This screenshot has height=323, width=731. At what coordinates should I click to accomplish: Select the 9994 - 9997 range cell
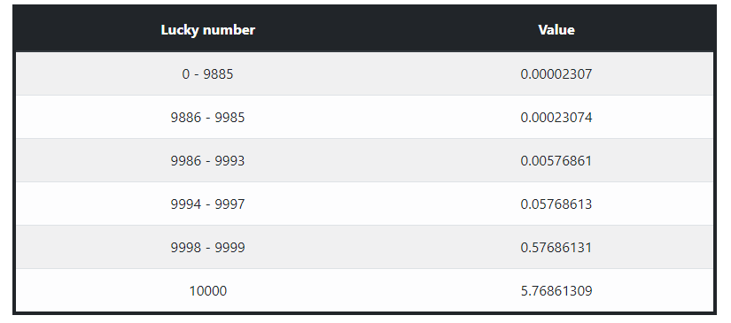click(208, 204)
